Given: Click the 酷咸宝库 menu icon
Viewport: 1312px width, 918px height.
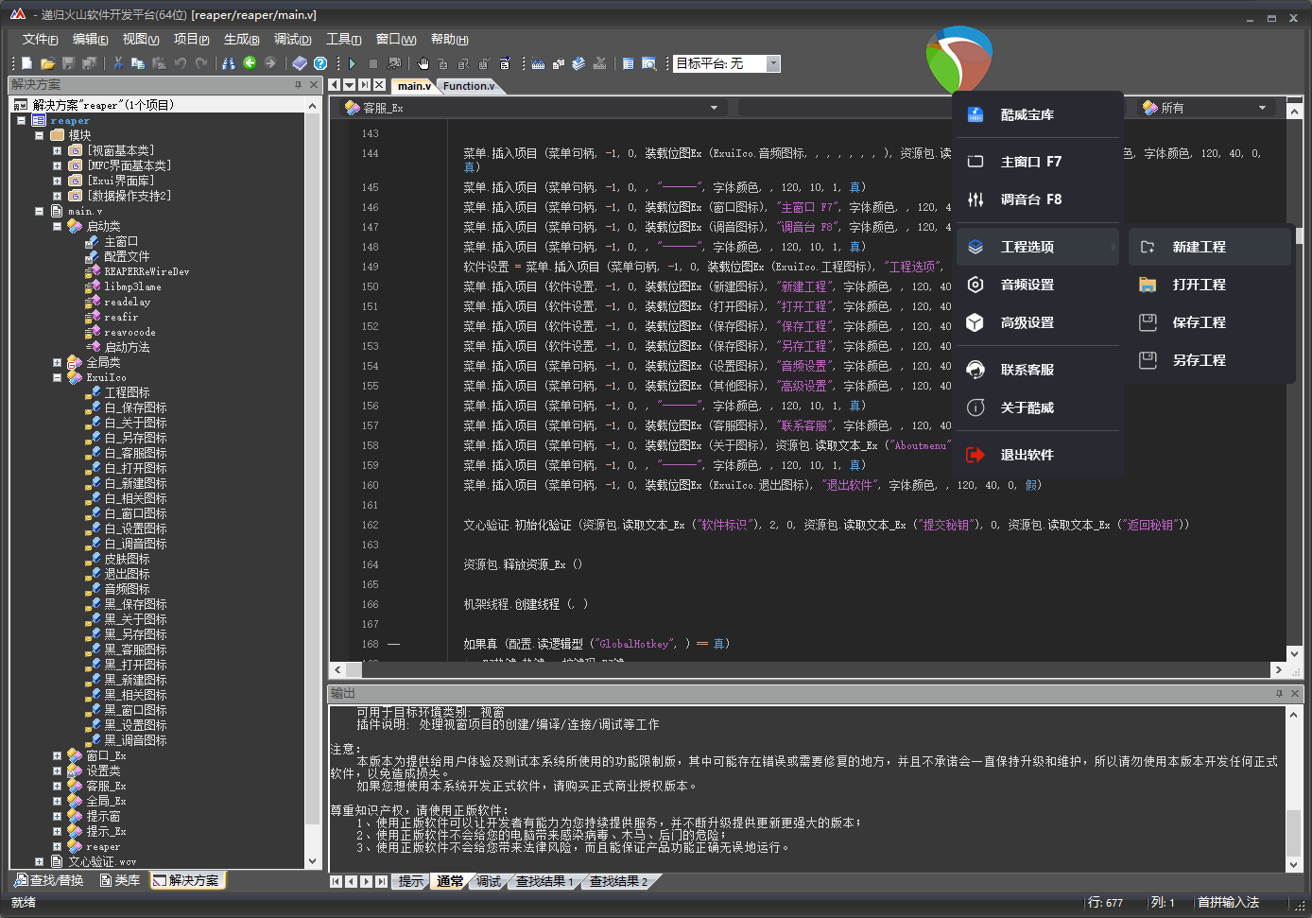Looking at the screenshot, I should pos(975,114).
